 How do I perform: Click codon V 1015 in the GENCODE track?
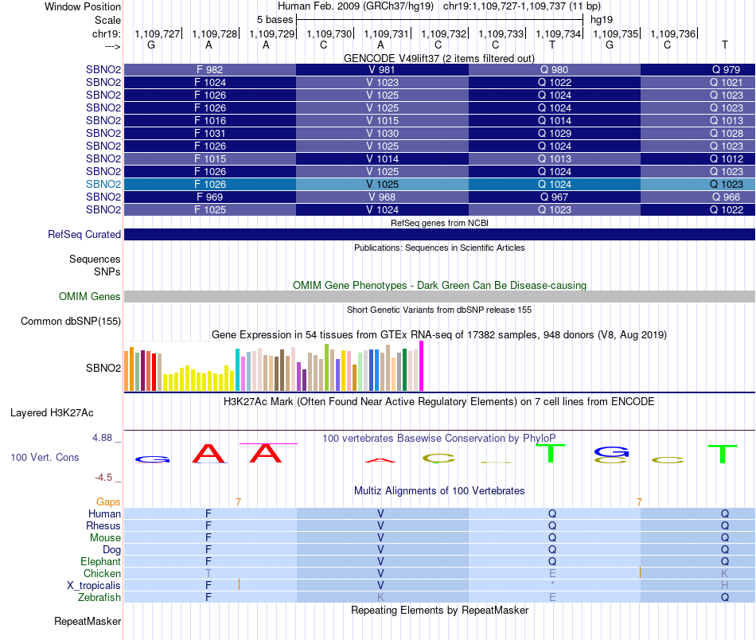(x=382, y=120)
